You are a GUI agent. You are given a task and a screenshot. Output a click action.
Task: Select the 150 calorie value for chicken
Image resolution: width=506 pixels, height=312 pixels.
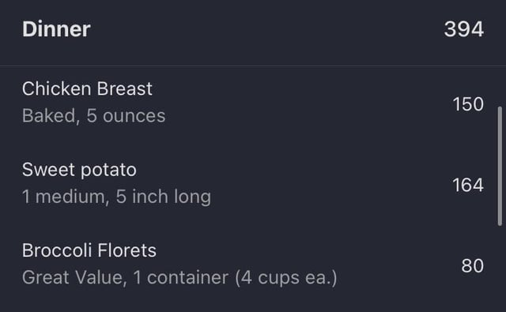tap(468, 104)
